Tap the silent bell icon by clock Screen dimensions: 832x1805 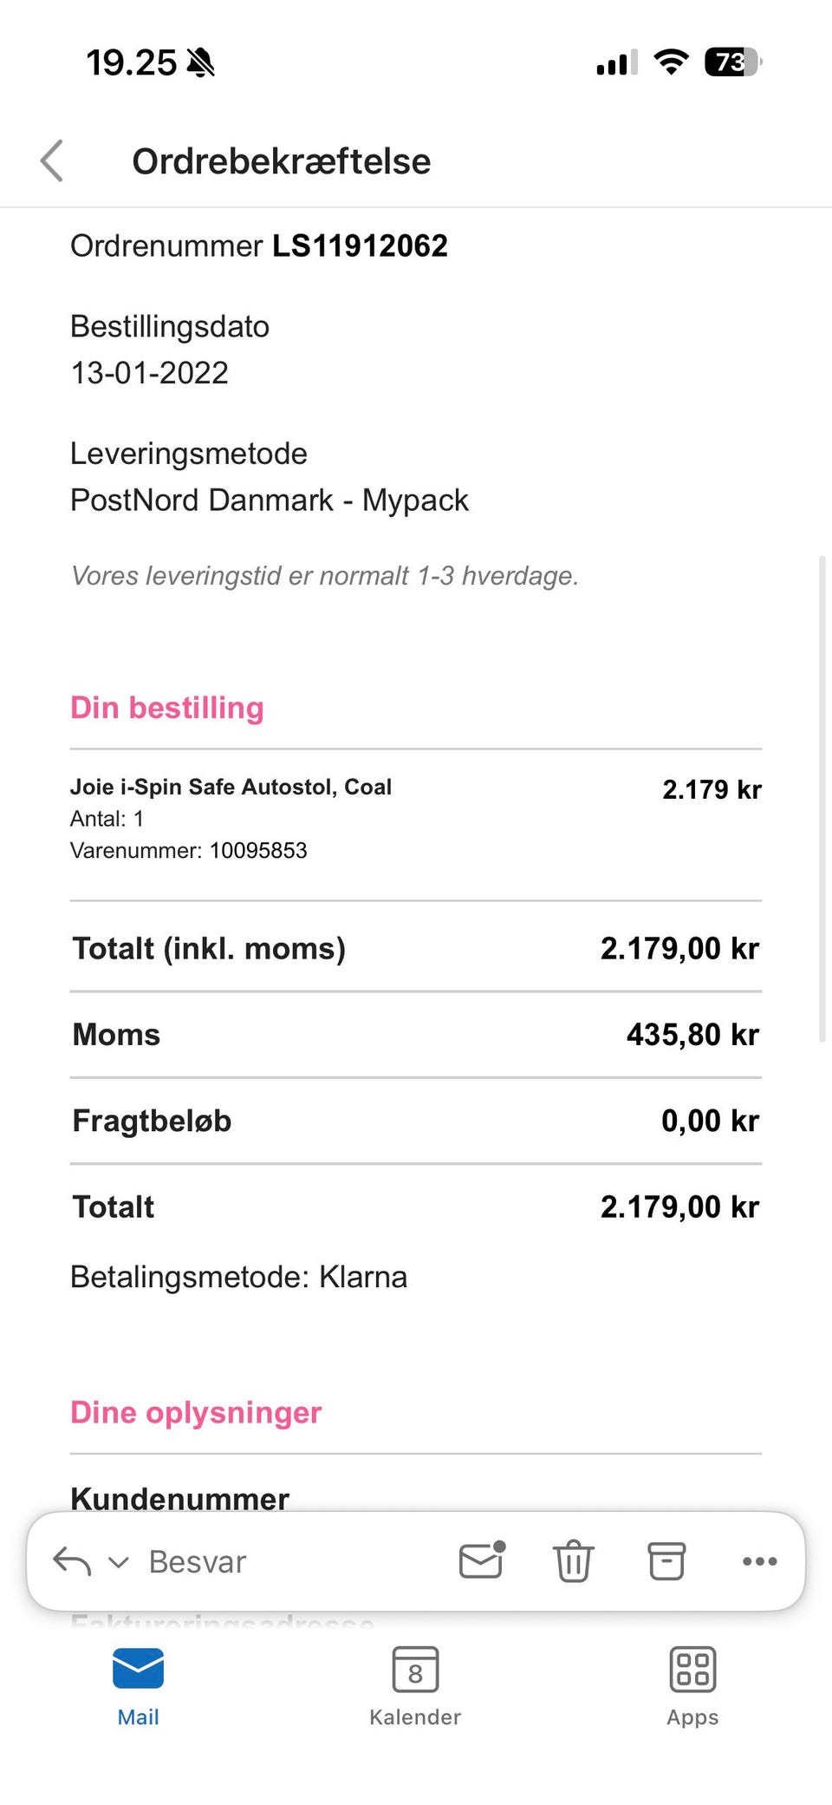tap(201, 62)
